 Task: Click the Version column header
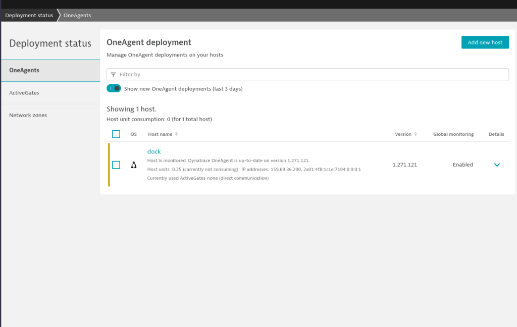[x=403, y=134]
